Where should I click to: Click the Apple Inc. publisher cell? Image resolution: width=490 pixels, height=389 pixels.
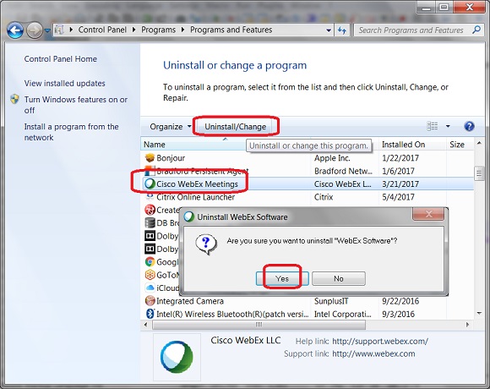(x=332, y=158)
